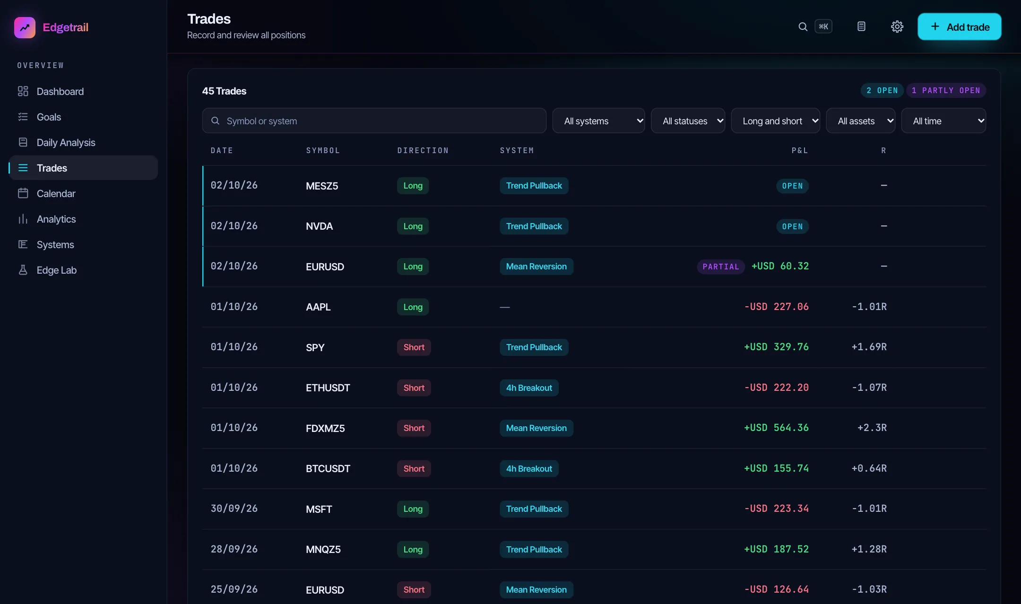Open the search icon in header
1021x604 pixels.
pyautogui.click(x=803, y=27)
